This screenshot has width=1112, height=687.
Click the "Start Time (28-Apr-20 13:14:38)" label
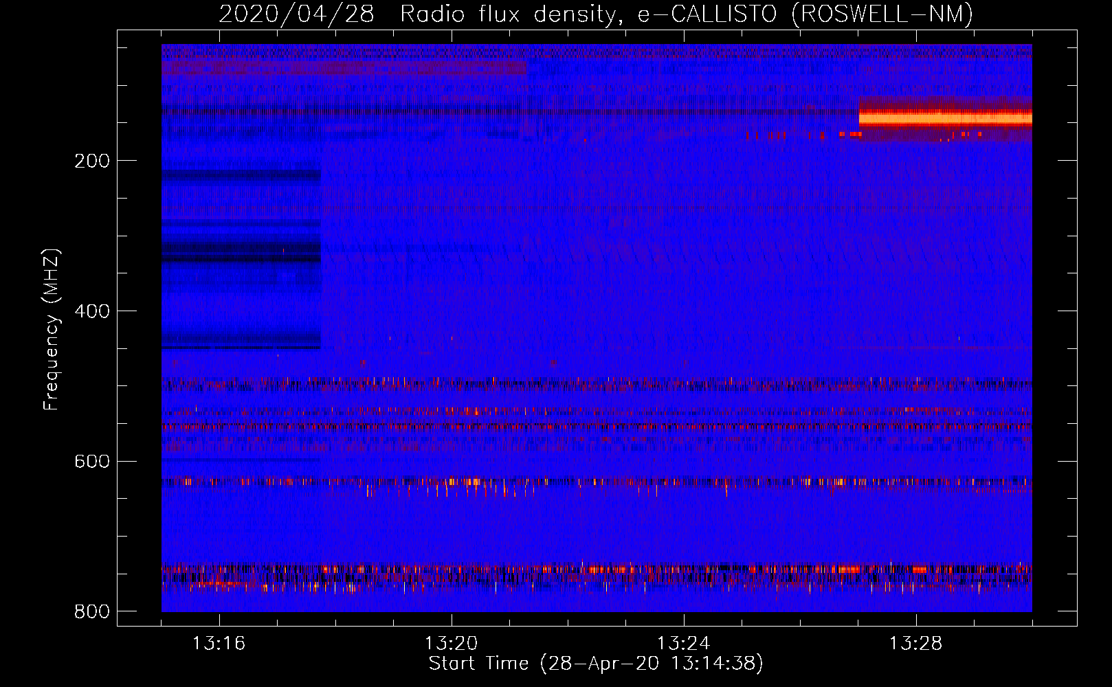point(596,664)
